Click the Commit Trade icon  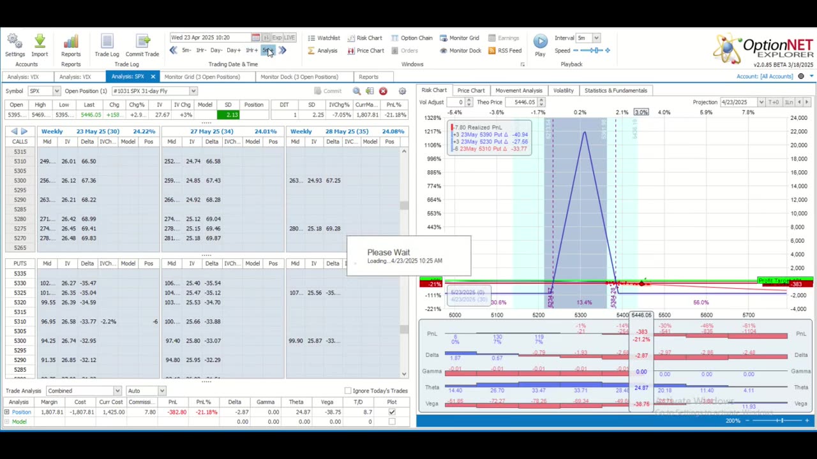tap(142, 43)
